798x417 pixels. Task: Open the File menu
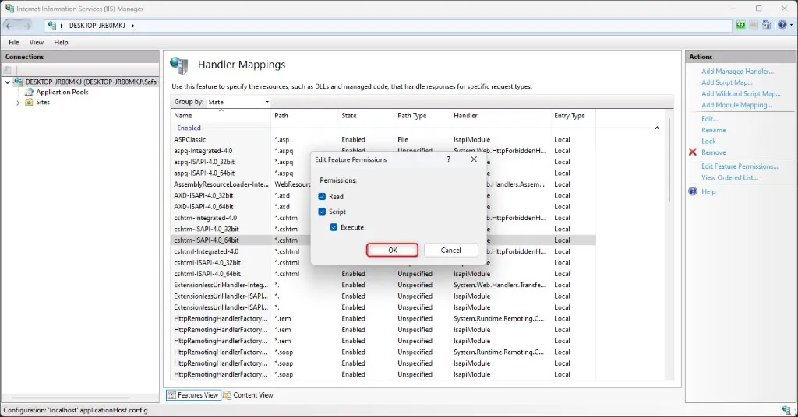[14, 42]
